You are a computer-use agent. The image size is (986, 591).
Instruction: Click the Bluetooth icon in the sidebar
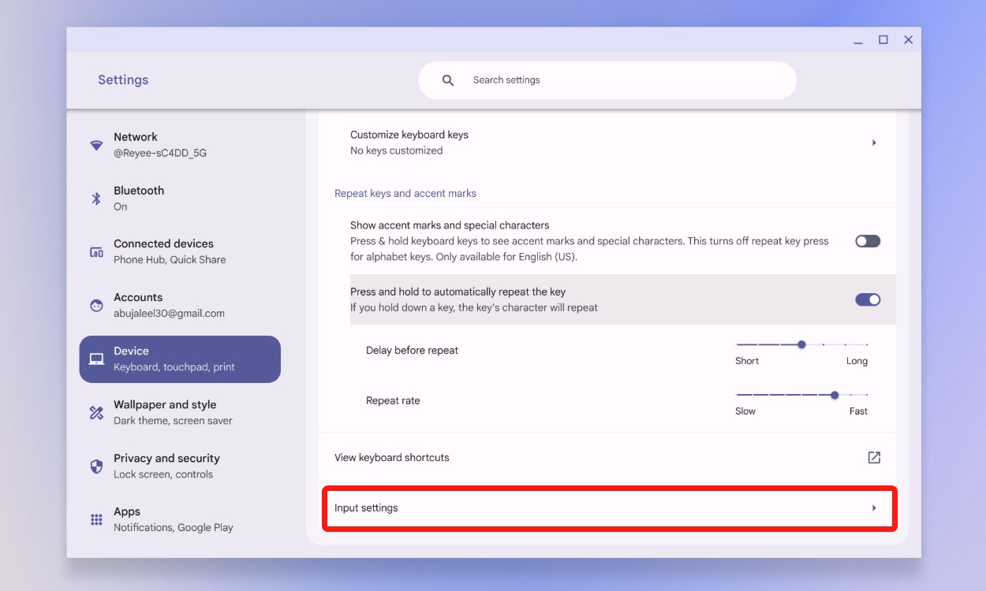95,199
